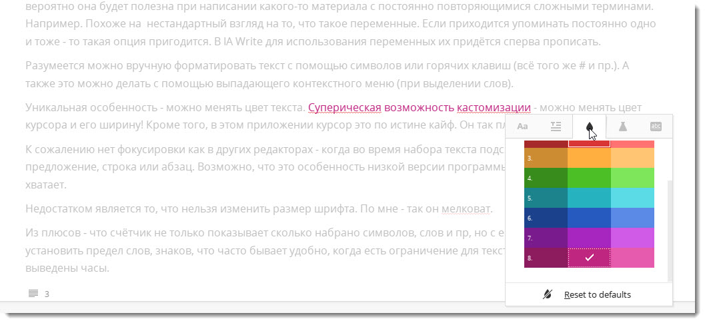
Task: Pick the medium teal swatch in row 5
Action: pyautogui.click(x=590, y=198)
